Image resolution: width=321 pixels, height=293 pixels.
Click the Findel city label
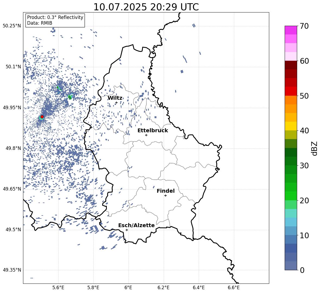(166, 191)
